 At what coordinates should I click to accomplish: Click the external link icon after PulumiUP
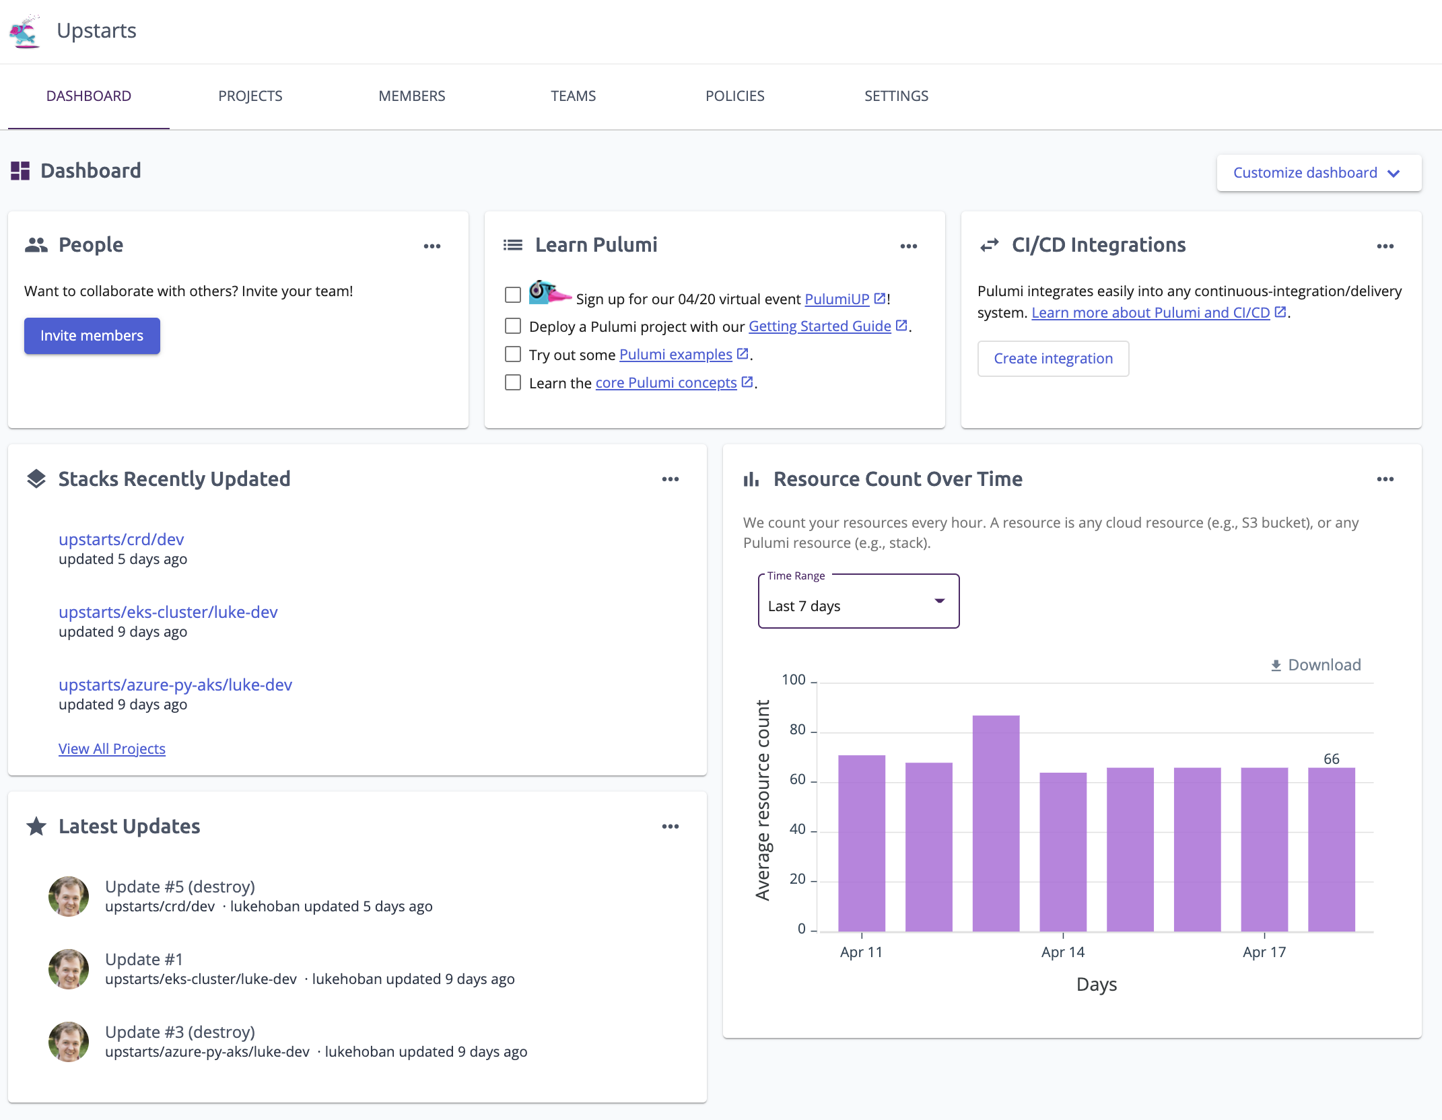point(880,298)
